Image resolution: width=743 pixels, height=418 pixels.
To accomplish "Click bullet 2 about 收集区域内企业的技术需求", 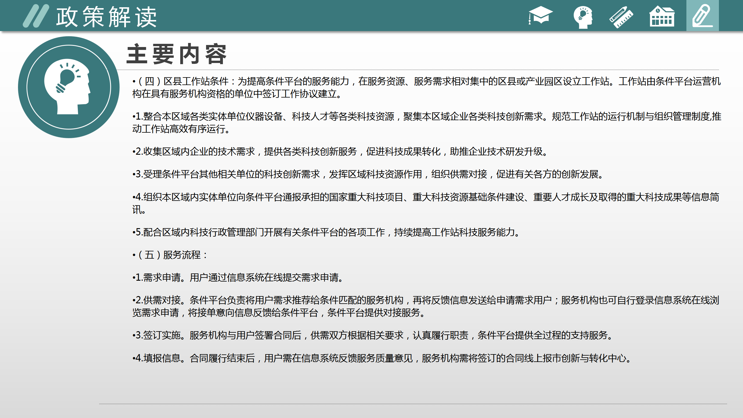I will (340, 152).
